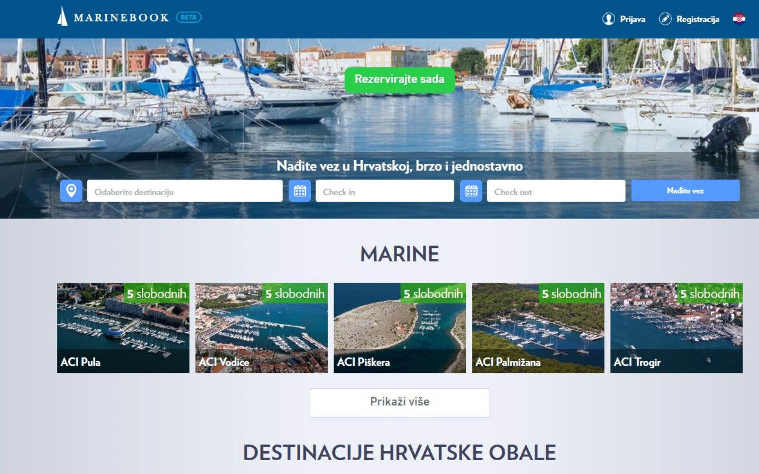This screenshot has width=759, height=474.
Task: Open the Prijava login link
Action: [x=632, y=19]
